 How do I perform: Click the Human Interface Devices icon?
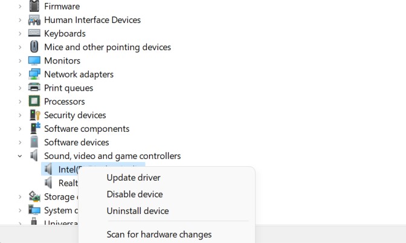[34, 20]
